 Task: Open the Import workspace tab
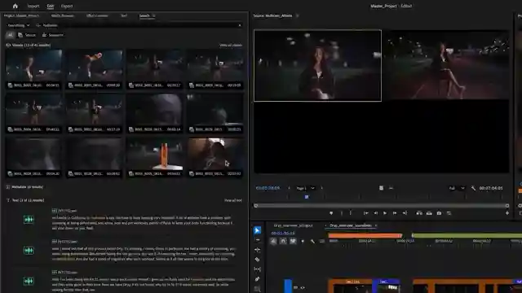point(33,6)
